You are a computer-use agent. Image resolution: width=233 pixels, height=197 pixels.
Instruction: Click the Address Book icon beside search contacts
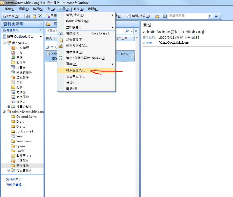(165, 16)
